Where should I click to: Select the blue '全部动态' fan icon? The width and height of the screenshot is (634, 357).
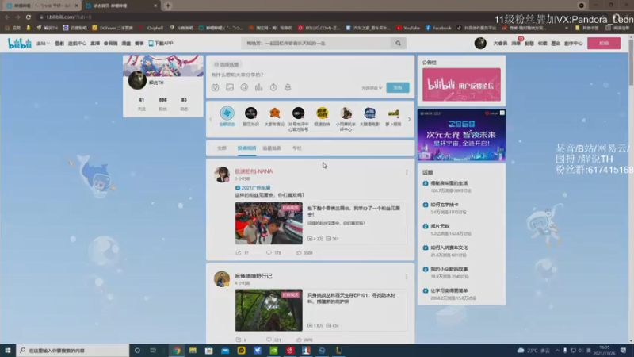click(x=227, y=113)
